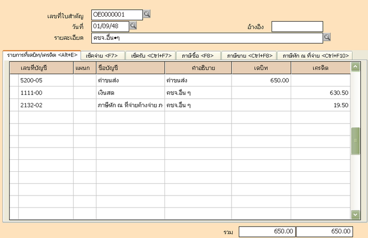Open the ภาษีหัก ณ ที่จ่าย <Ctrl+F10> tab

[x=315, y=55]
